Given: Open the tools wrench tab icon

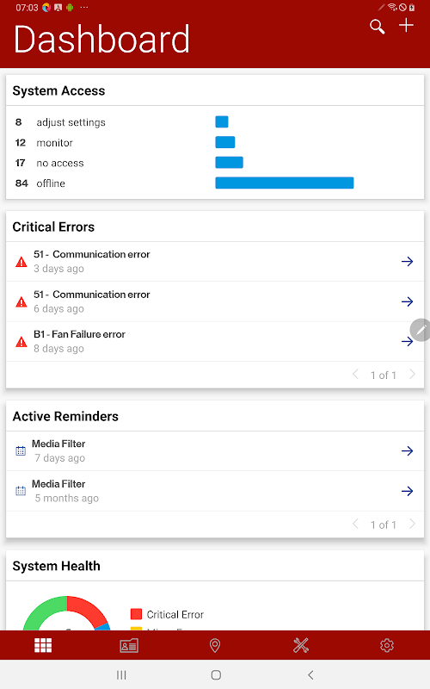Looking at the screenshot, I should coord(301,645).
